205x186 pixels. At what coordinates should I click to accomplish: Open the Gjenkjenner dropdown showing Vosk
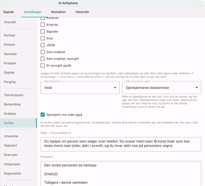pos(80,88)
